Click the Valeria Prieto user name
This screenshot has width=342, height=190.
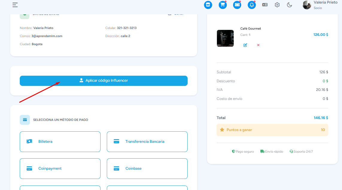[326, 2]
